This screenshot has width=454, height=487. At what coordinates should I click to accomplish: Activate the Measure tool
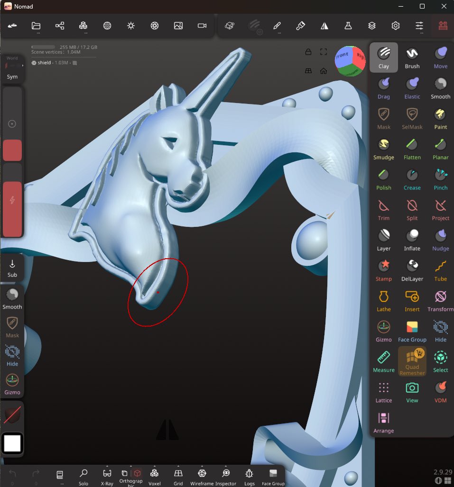[384, 362]
